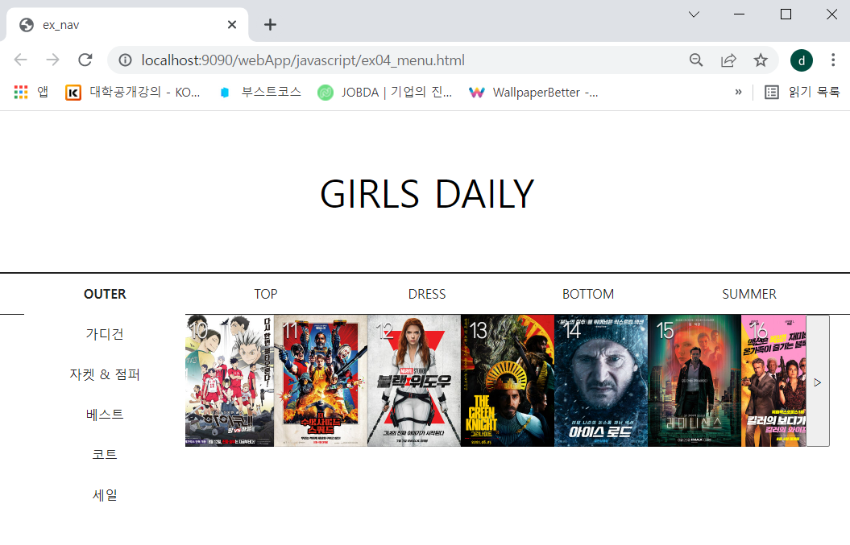Choose 세일 in the submenu

click(106, 494)
